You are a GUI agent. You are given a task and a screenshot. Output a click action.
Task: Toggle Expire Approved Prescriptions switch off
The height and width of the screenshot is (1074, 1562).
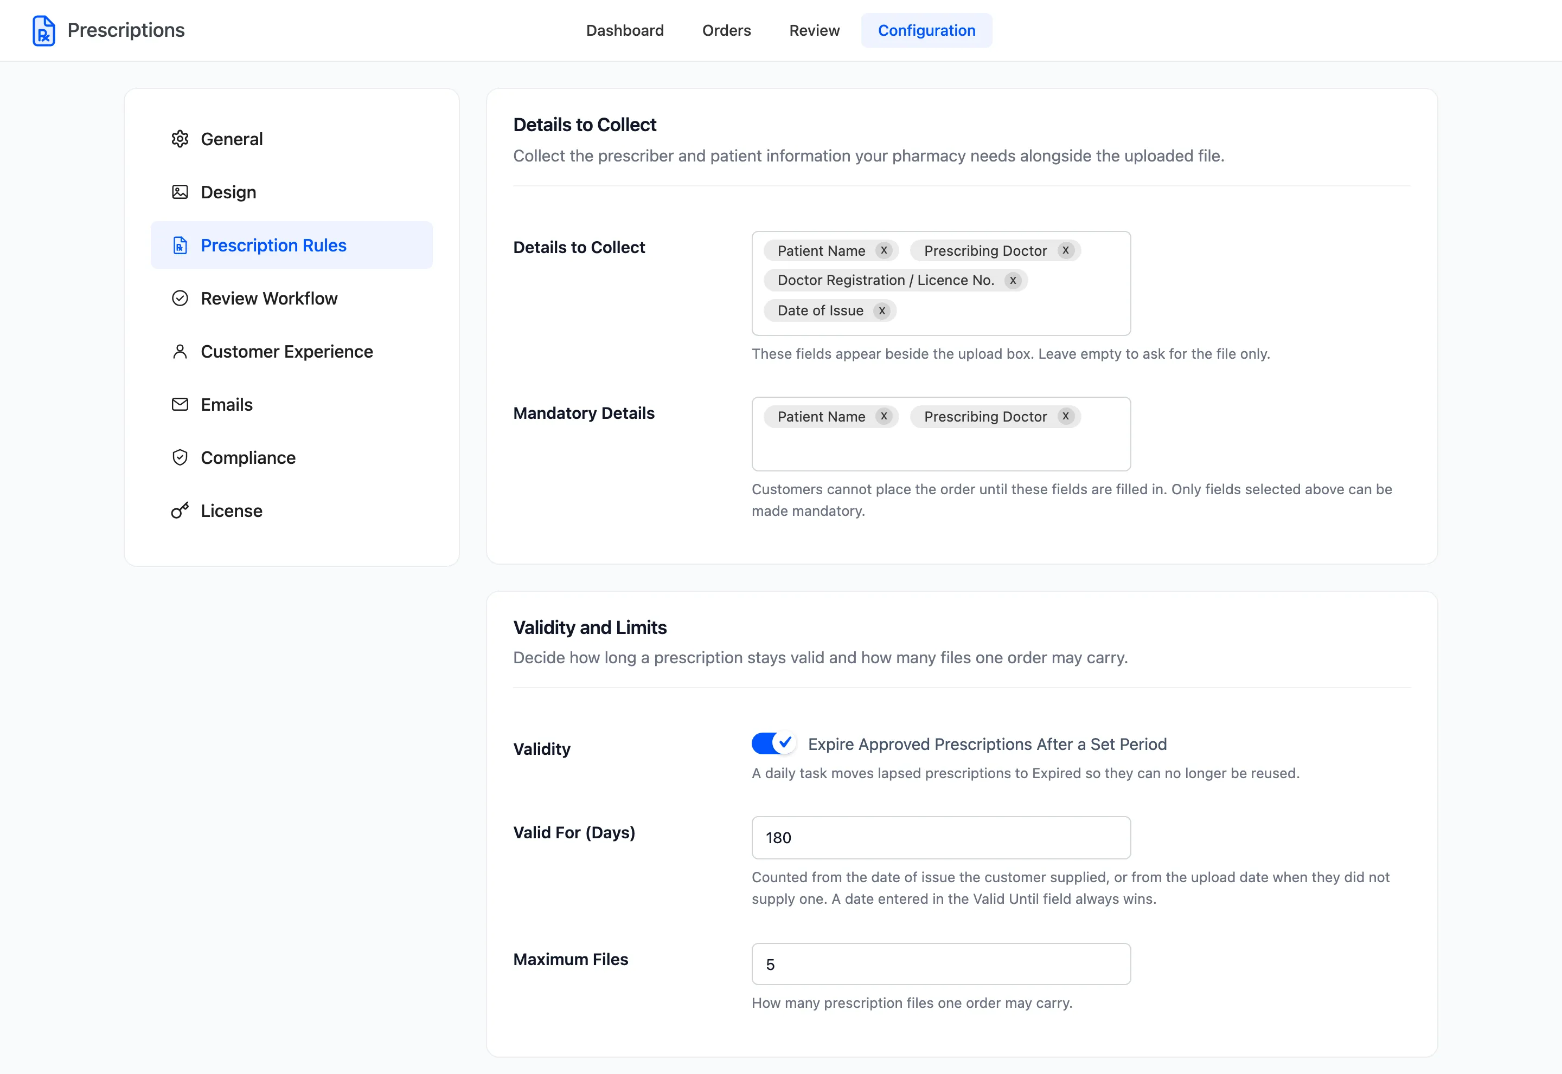[x=774, y=743]
